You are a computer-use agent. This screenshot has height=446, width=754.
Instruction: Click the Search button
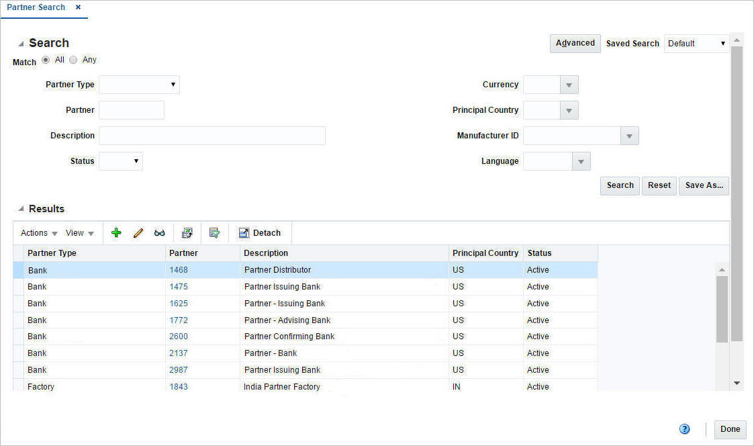click(x=619, y=185)
